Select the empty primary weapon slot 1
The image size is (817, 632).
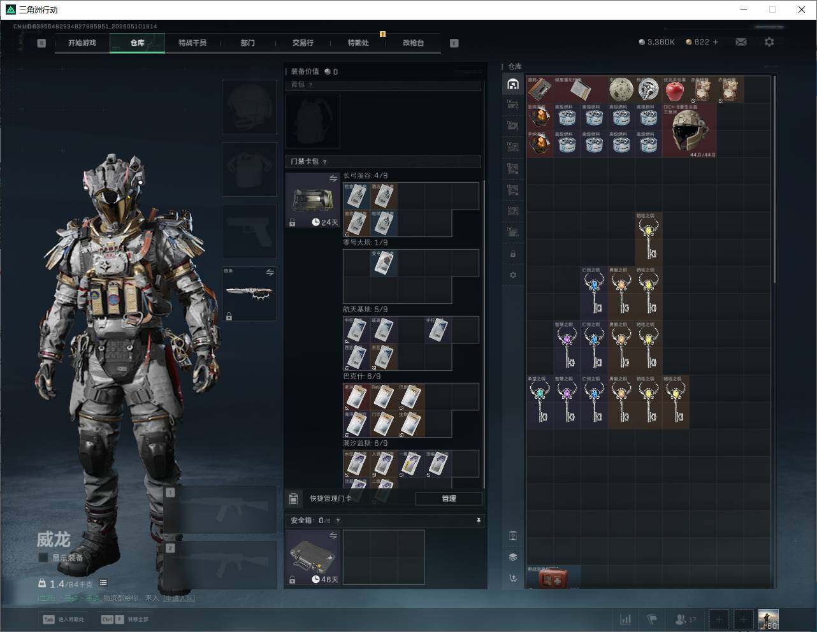click(221, 510)
